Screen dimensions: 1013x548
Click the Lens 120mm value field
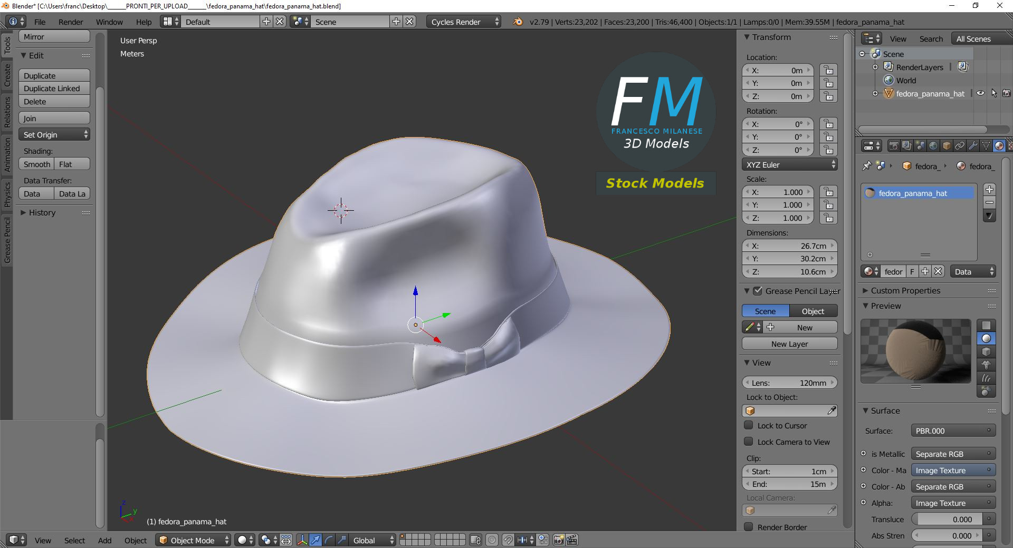789,383
